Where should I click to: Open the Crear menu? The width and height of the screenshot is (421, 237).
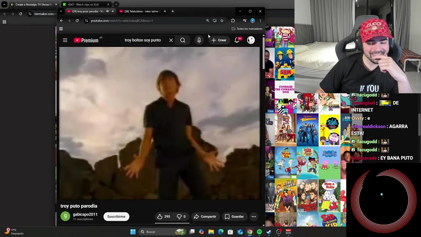tap(219, 40)
